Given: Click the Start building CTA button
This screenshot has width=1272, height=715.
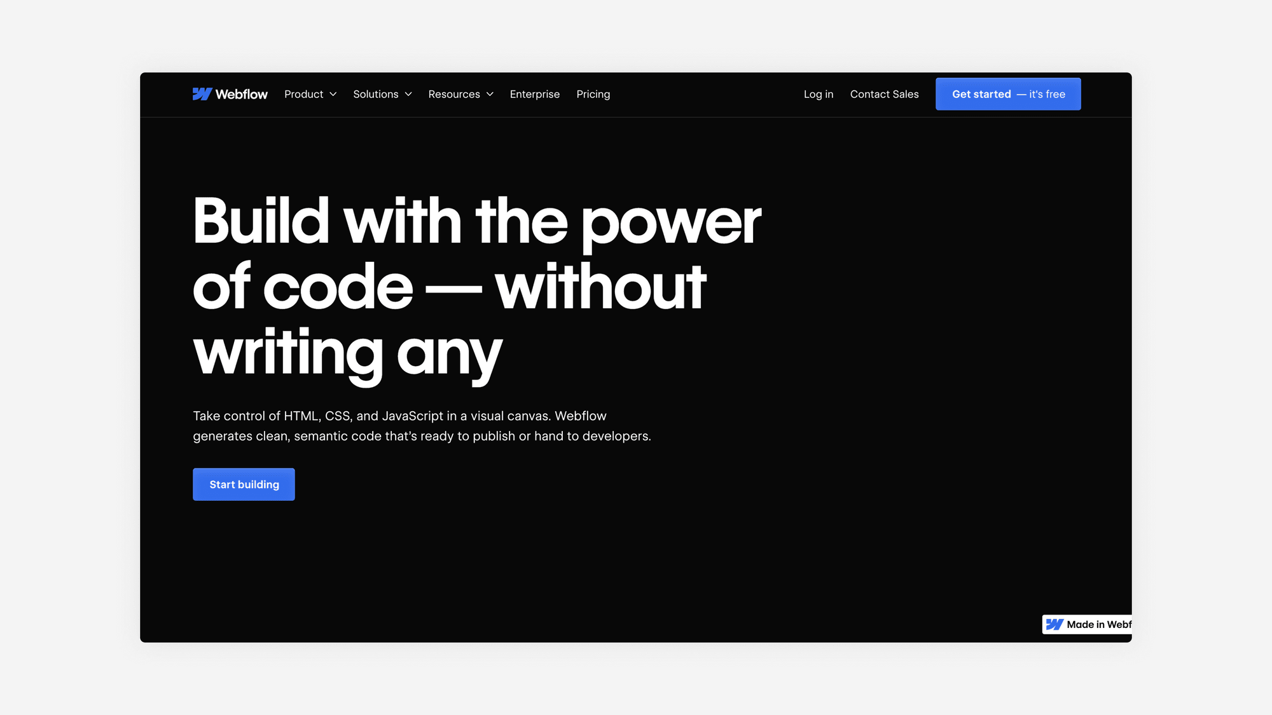Looking at the screenshot, I should (x=244, y=484).
